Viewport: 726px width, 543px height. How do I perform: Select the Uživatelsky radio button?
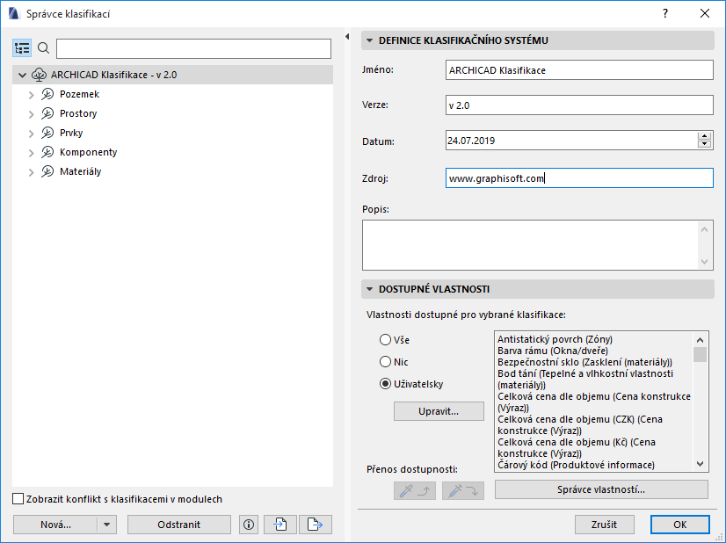(x=385, y=382)
